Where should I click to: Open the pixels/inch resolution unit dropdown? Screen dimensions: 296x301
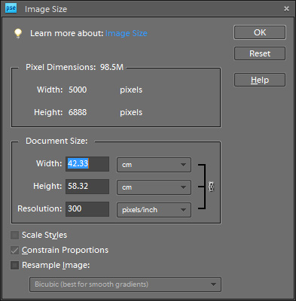[154, 210]
